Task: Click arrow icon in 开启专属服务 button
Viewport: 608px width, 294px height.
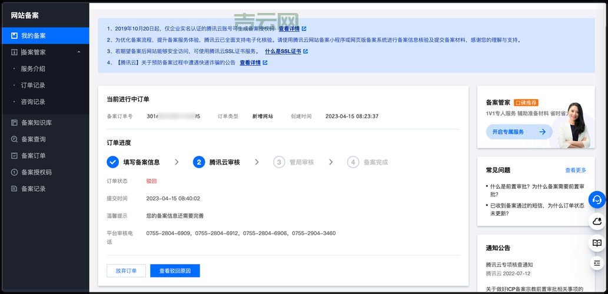Action: pyautogui.click(x=543, y=132)
